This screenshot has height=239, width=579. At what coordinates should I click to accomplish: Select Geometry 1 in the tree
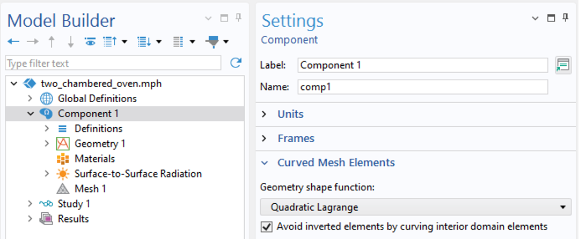click(x=100, y=143)
